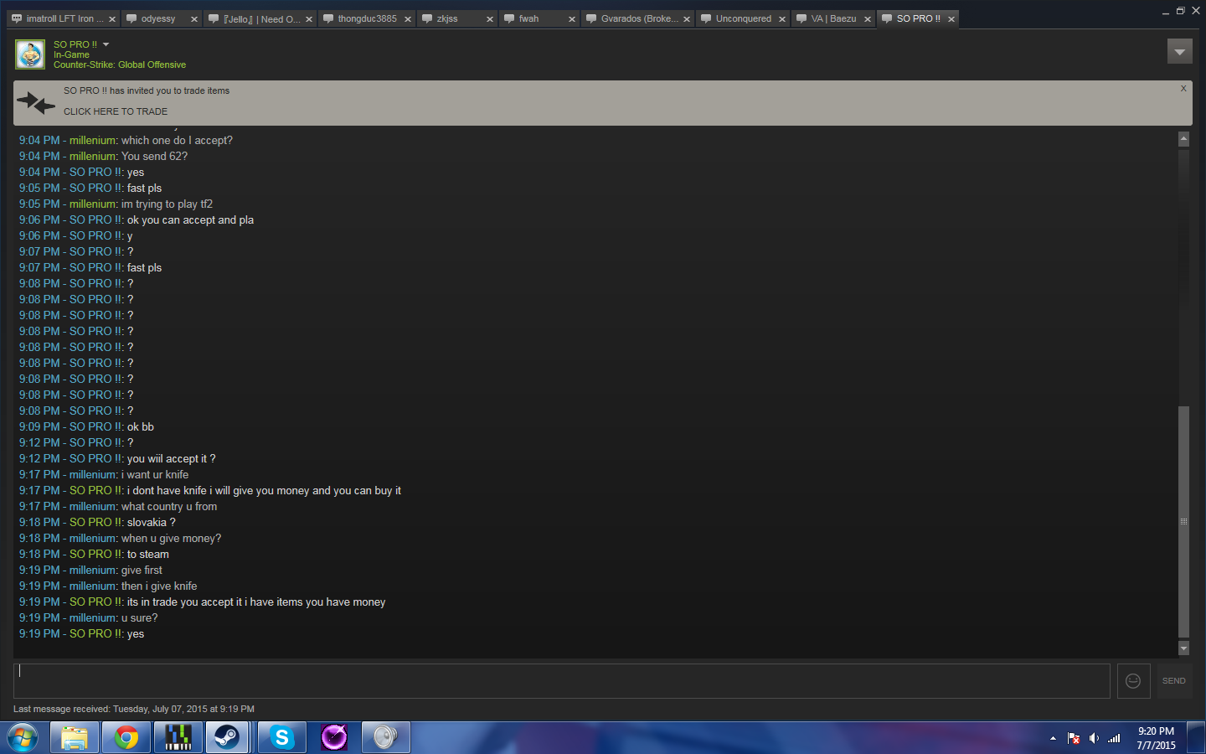The width and height of the screenshot is (1206, 754).
Task: Open Steam from the taskbar
Action: (227, 737)
